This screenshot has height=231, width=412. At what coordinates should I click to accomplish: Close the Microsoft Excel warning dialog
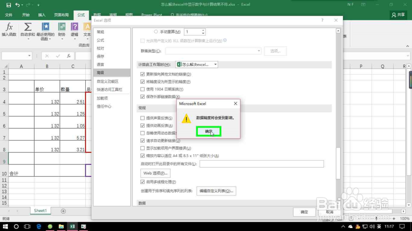pos(235,104)
